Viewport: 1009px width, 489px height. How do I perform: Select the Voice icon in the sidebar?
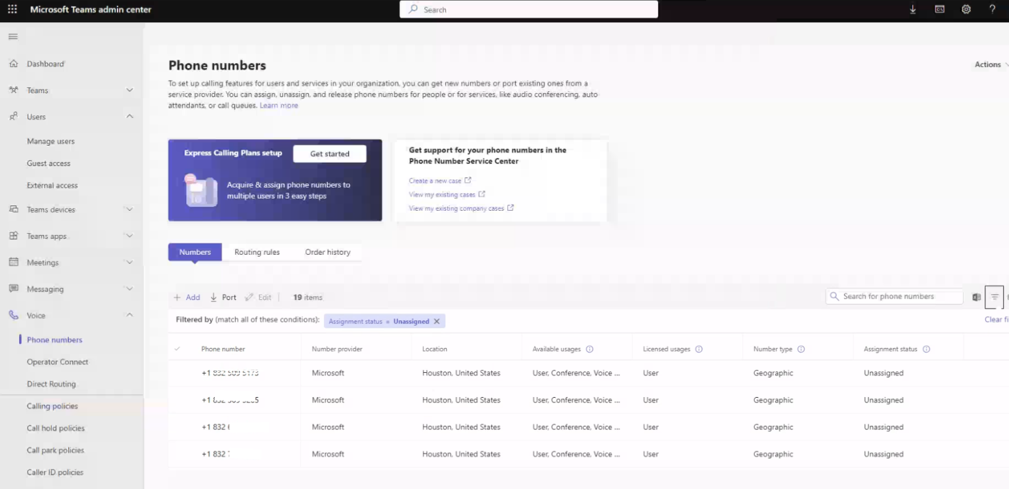(12, 315)
